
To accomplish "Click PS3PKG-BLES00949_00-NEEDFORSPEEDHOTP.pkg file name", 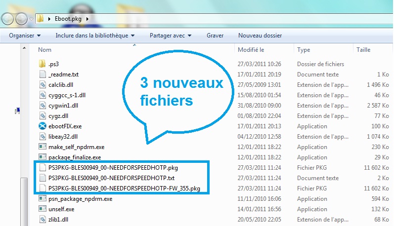I will click(113, 168).
